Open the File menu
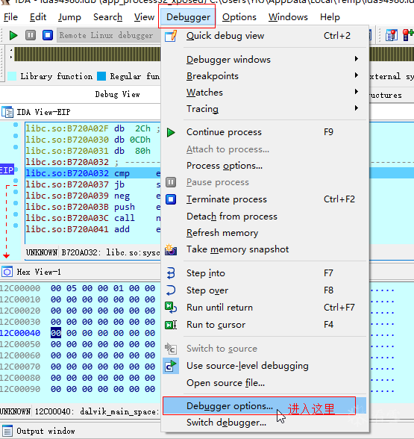This screenshot has height=439, width=414. (10, 17)
